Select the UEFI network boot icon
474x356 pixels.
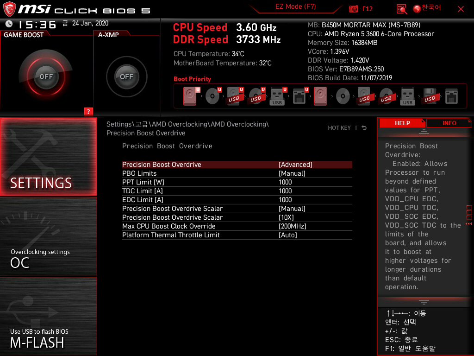(x=300, y=96)
